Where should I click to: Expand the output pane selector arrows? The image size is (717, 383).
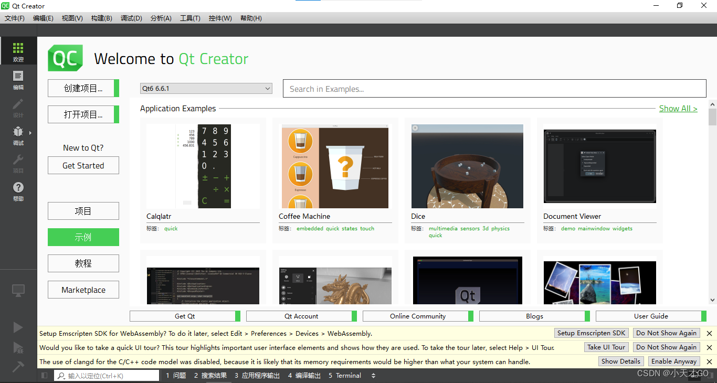(x=373, y=376)
